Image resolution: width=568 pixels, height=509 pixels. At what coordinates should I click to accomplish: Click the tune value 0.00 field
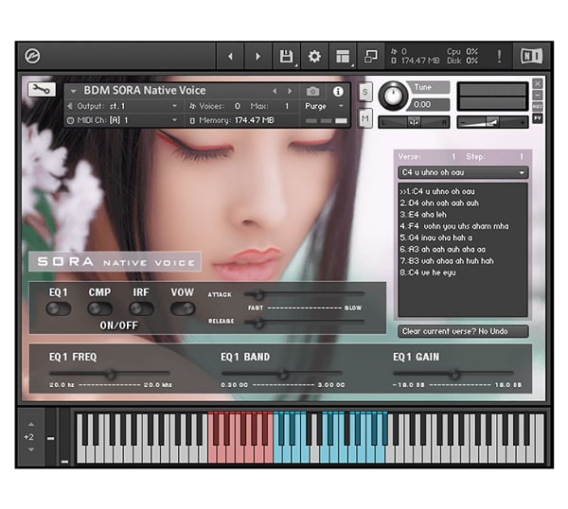(x=429, y=105)
